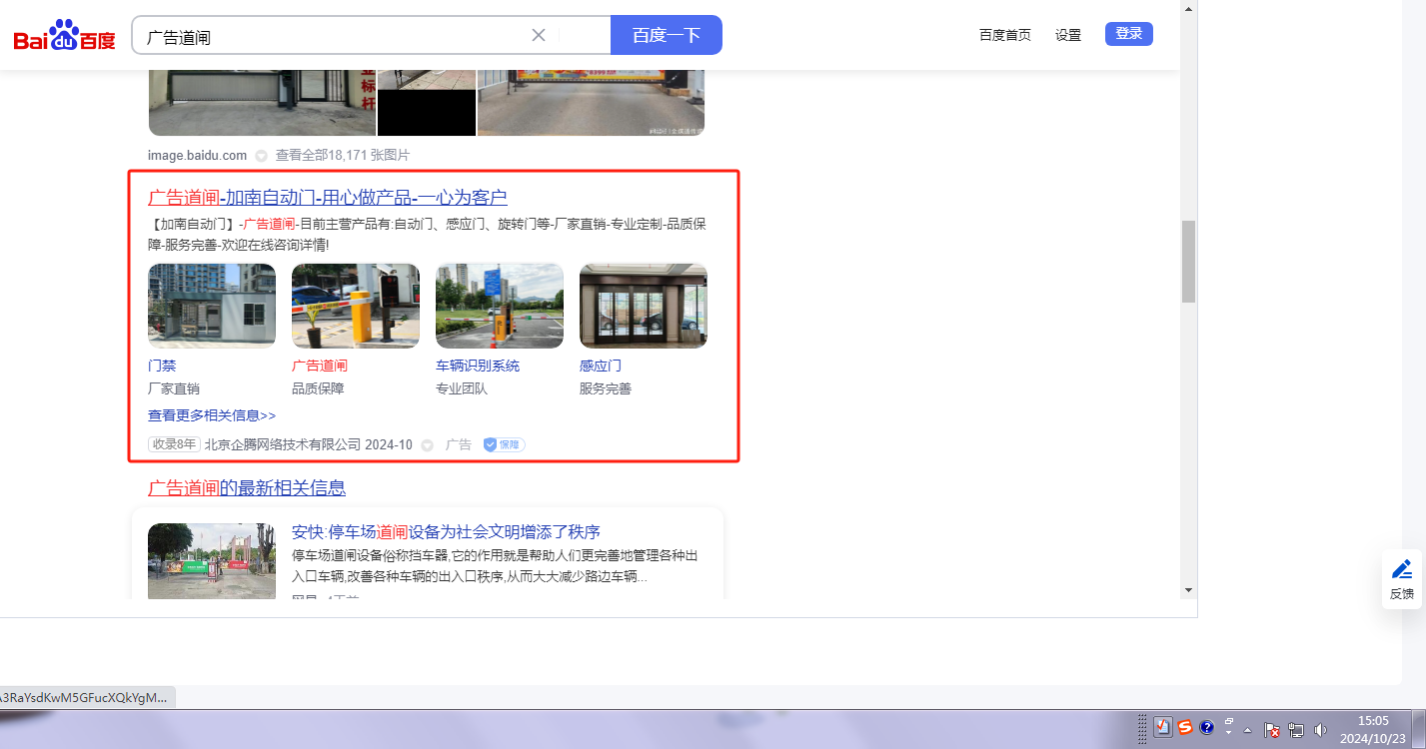This screenshot has width=1426, height=749.
Task: Open the network connection tray icon
Action: pyautogui.click(x=1296, y=730)
